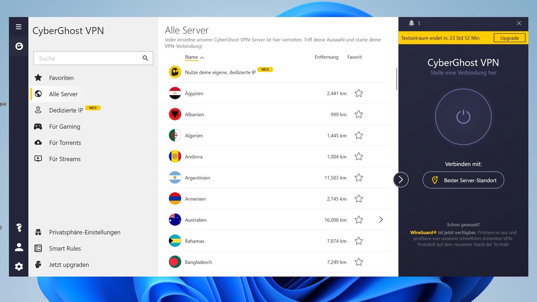Viewport: 537px width, 302px height.
Task: Favorite the Albanien server
Action: click(x=359, y=114)
